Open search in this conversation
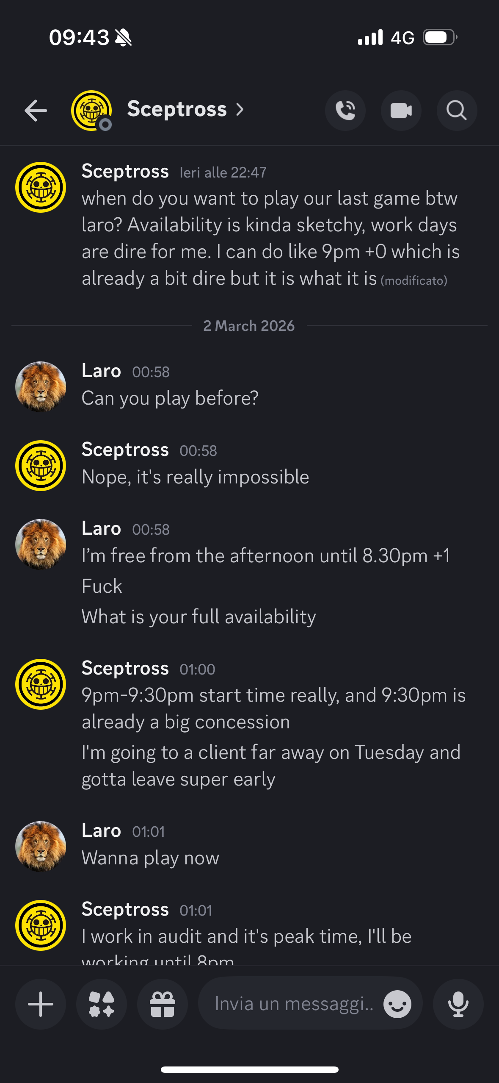The image size is (499, 1083). click(457, 111)
